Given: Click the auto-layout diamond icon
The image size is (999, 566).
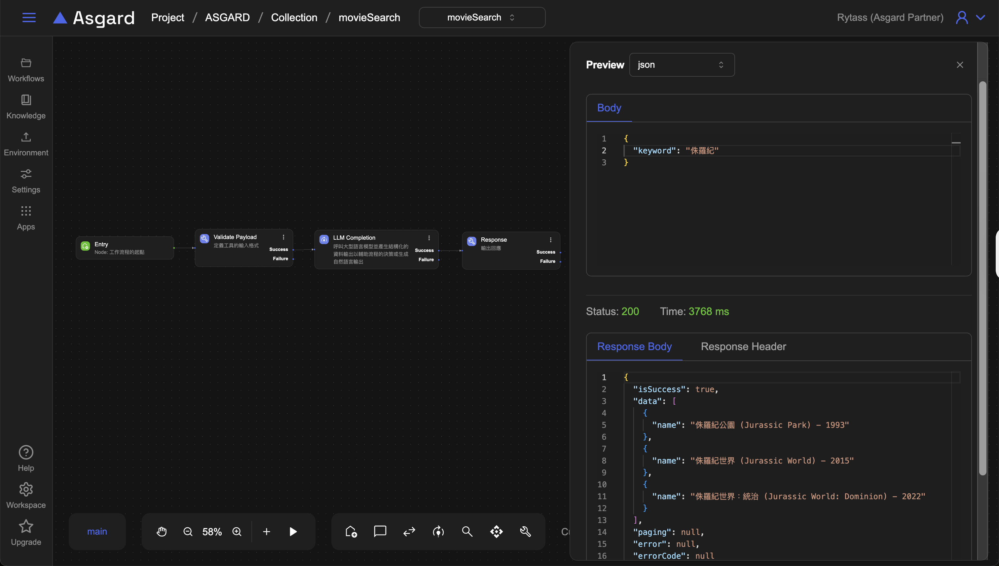Looking at the screenshot, I should point(497,531).
